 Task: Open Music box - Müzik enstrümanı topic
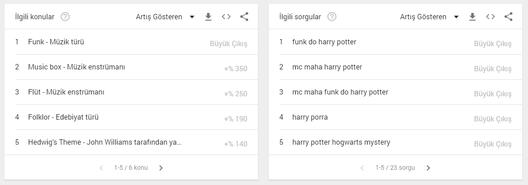131,67
